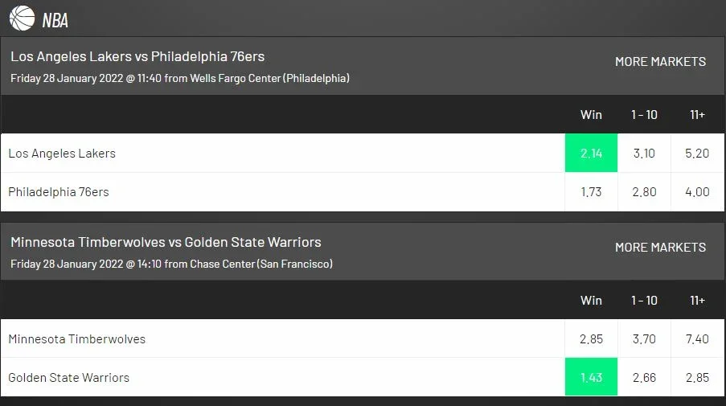Select Timberwolves Win odds 2.85

tap(591, 338)
